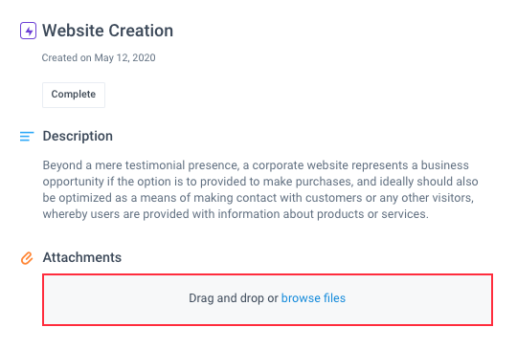Click the blue Description lines icon
Screen dimensions: 517x349
click(x=27, y=137)
